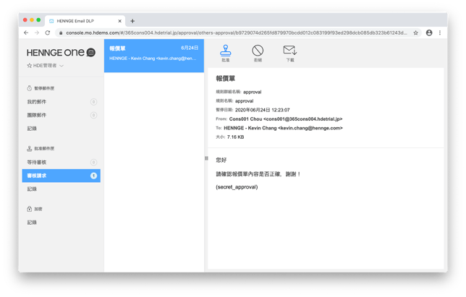
Task: Bookmark the page with the star icon
Action: click(415, 33)
